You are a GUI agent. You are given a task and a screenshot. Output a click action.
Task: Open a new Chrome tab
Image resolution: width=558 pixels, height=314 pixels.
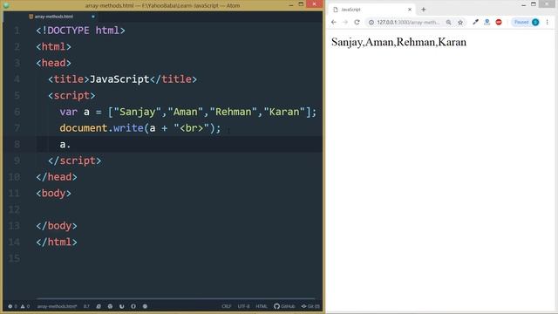pos(424,10)
